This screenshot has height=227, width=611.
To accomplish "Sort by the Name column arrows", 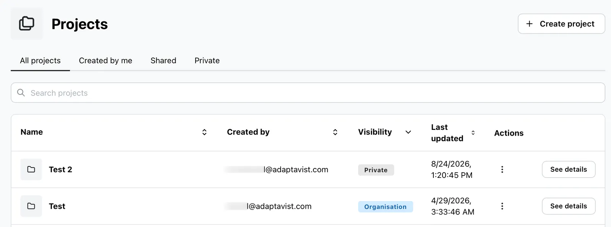I will [204, 132].
